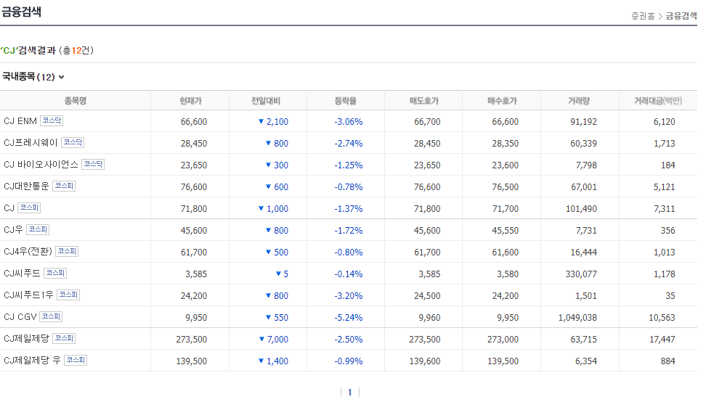Click the 종목명 column header
The height and width of the screenshot is (402, 706).
coord(76,101)
